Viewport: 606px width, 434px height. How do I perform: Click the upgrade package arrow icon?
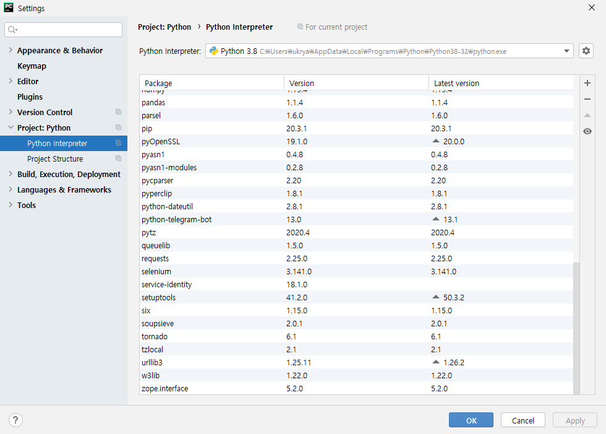[587, 115]
